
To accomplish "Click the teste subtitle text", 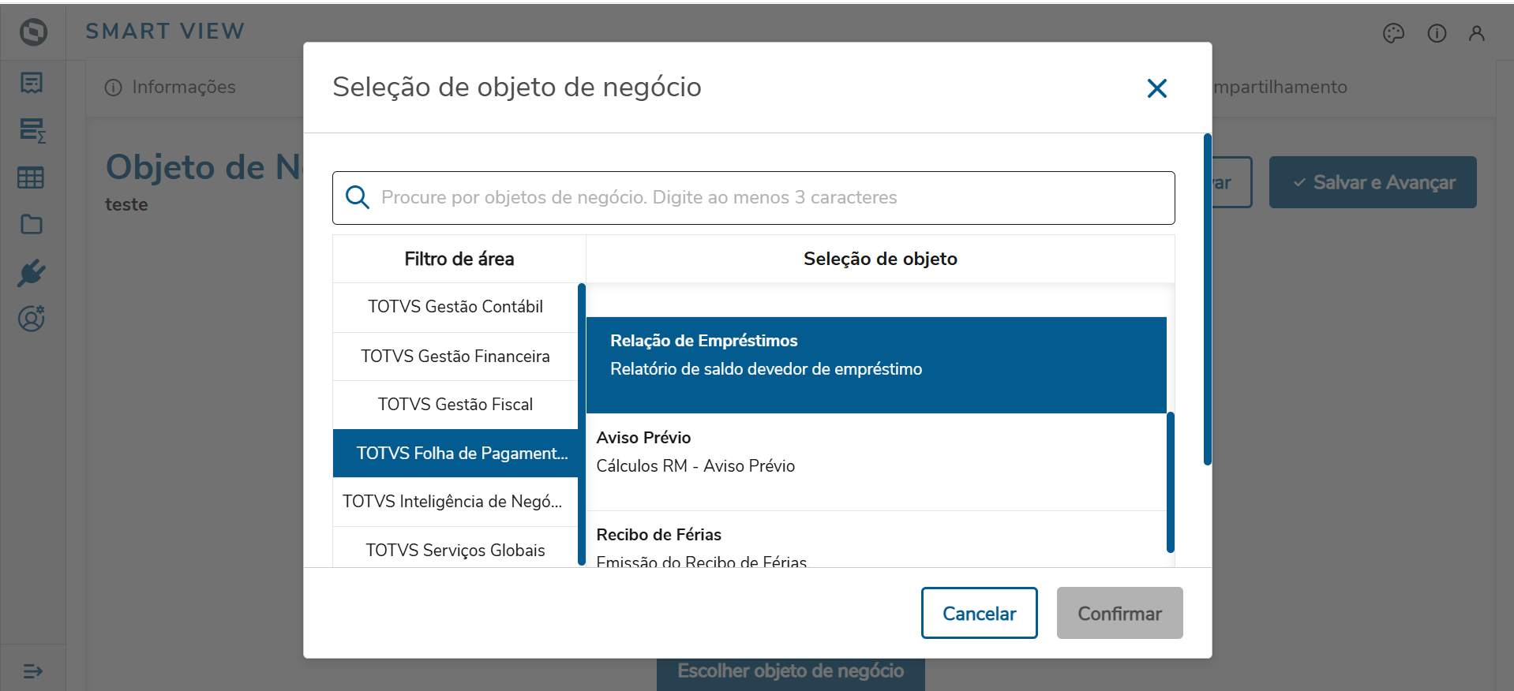I will (x=126, y=205).
